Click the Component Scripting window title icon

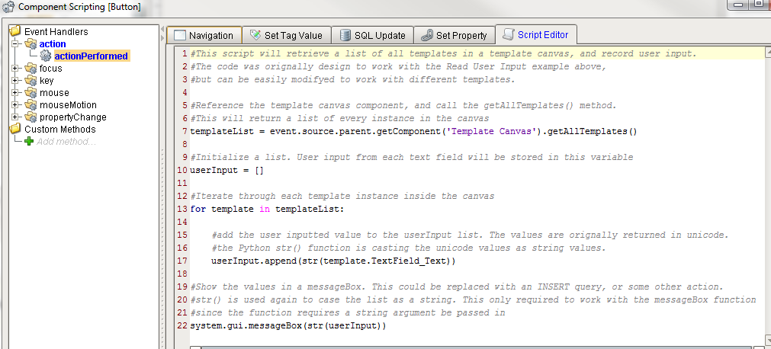pos(8,7)
